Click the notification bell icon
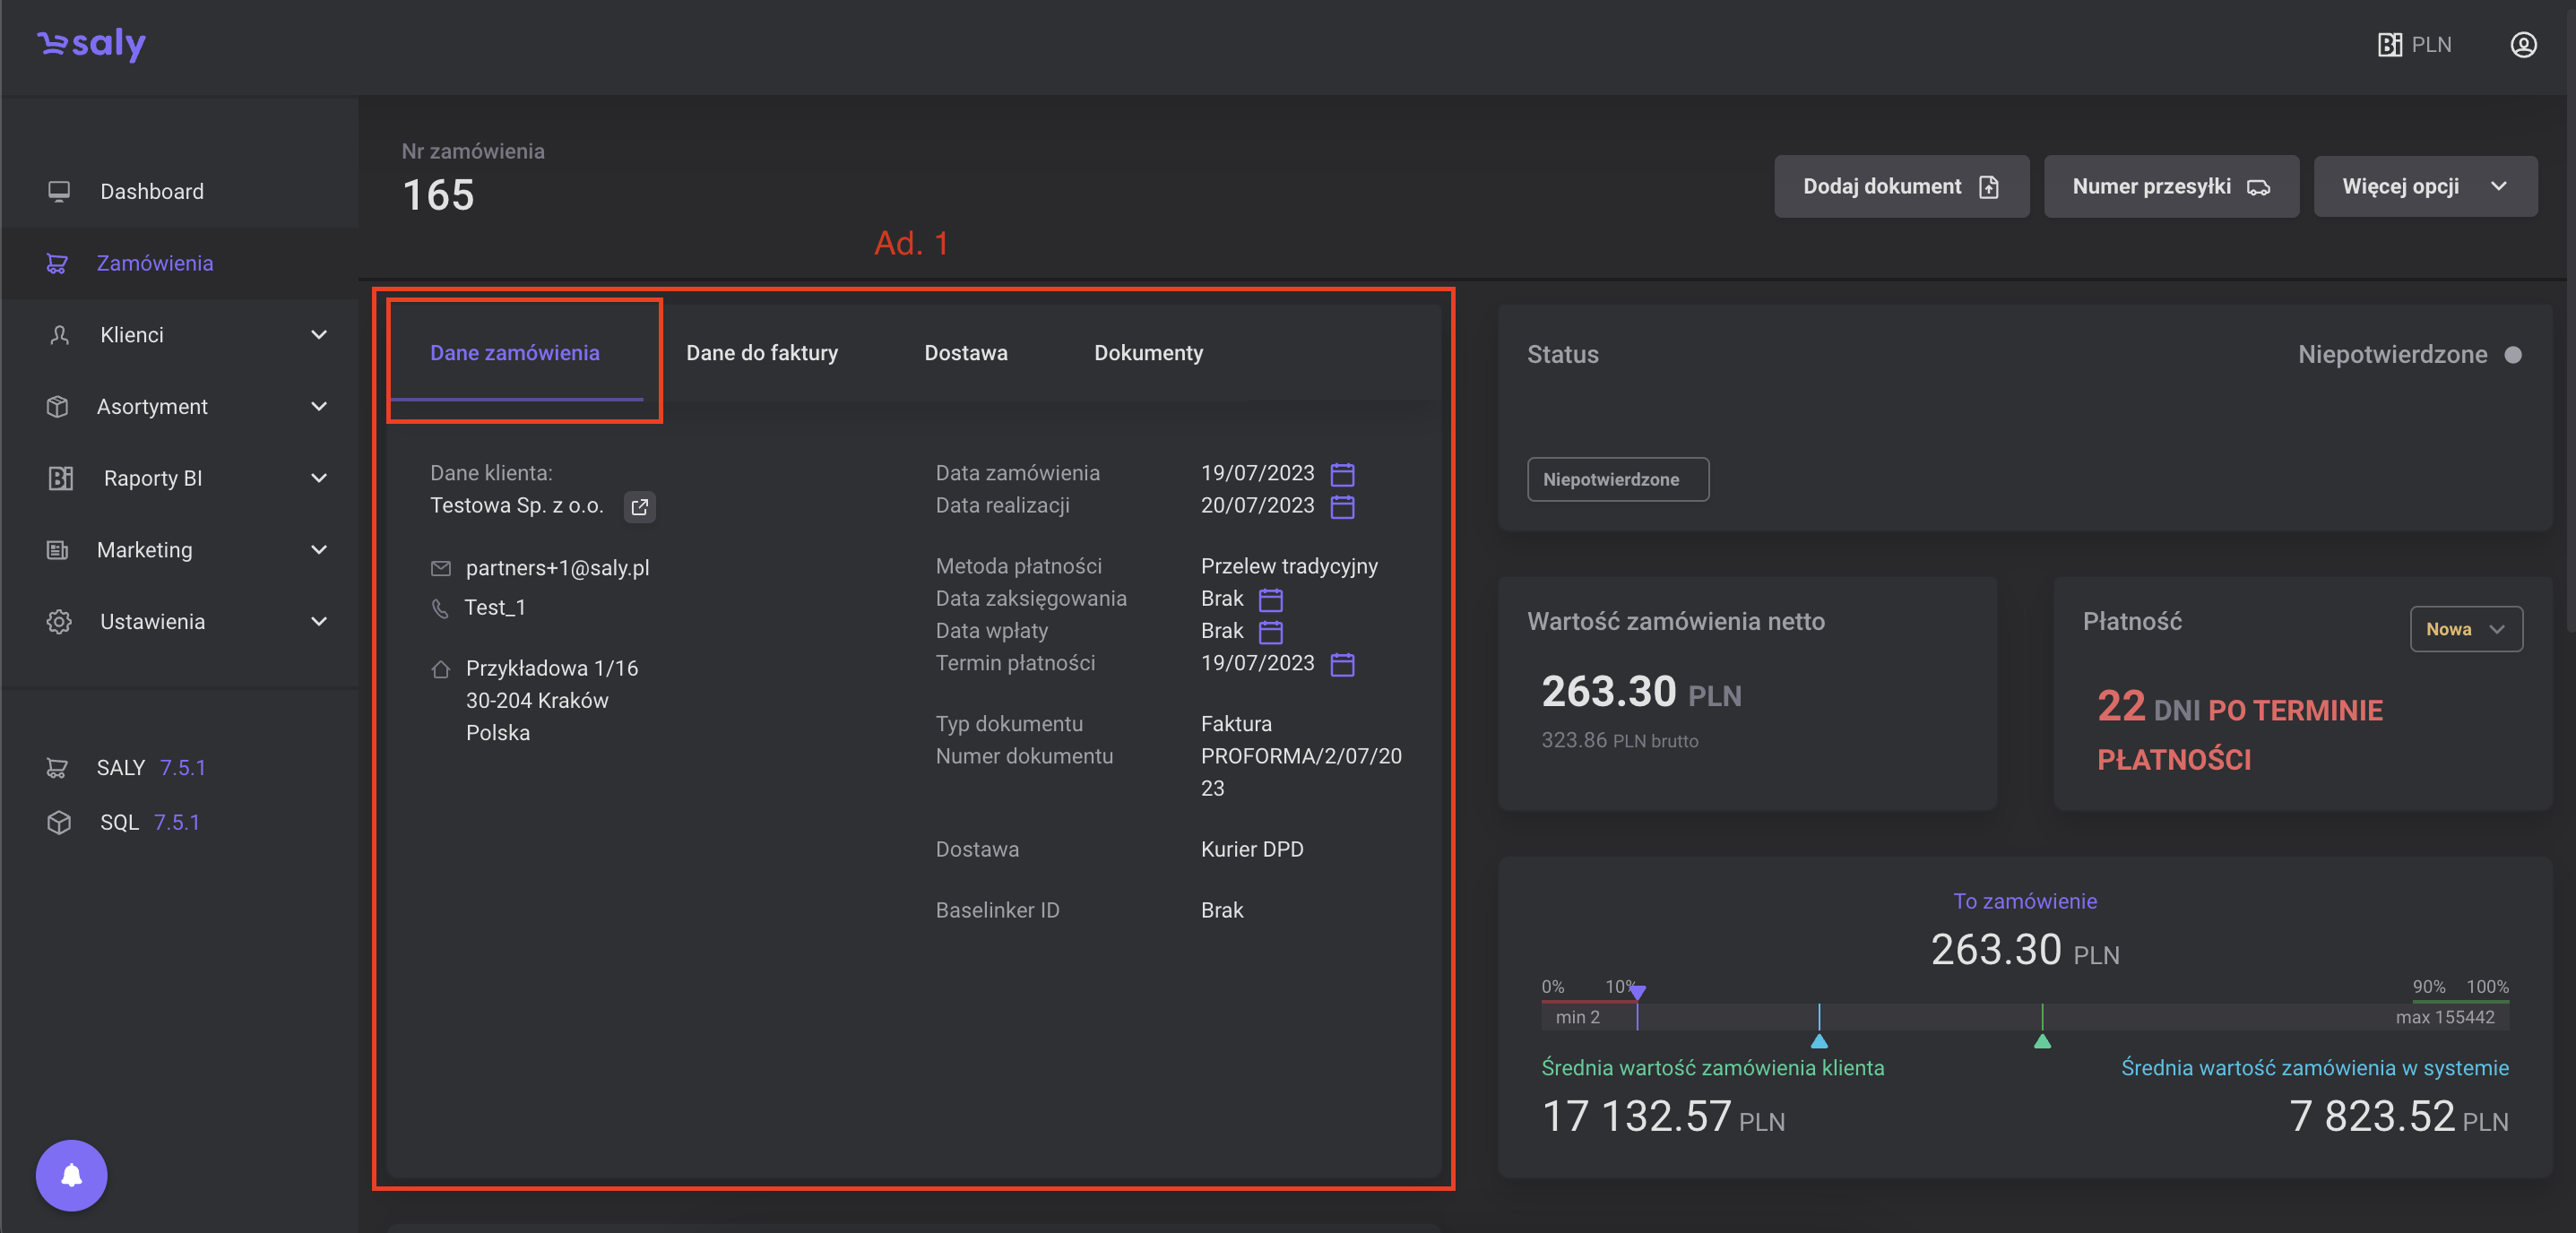This screenshot has width=2576, height=1233. tap(71, 1175)
